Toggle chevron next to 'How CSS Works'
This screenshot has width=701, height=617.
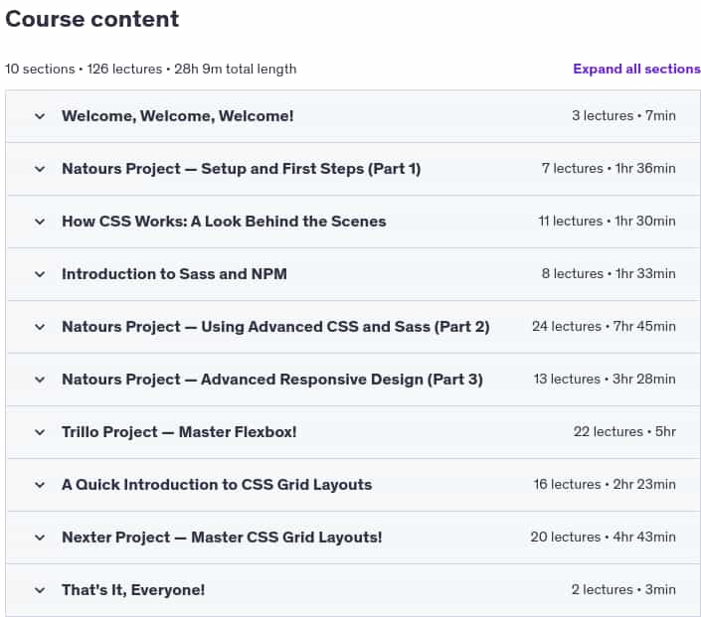tap(40, 222)
